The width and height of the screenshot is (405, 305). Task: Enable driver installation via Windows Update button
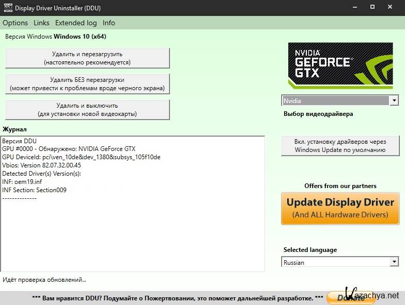[340, 146]
